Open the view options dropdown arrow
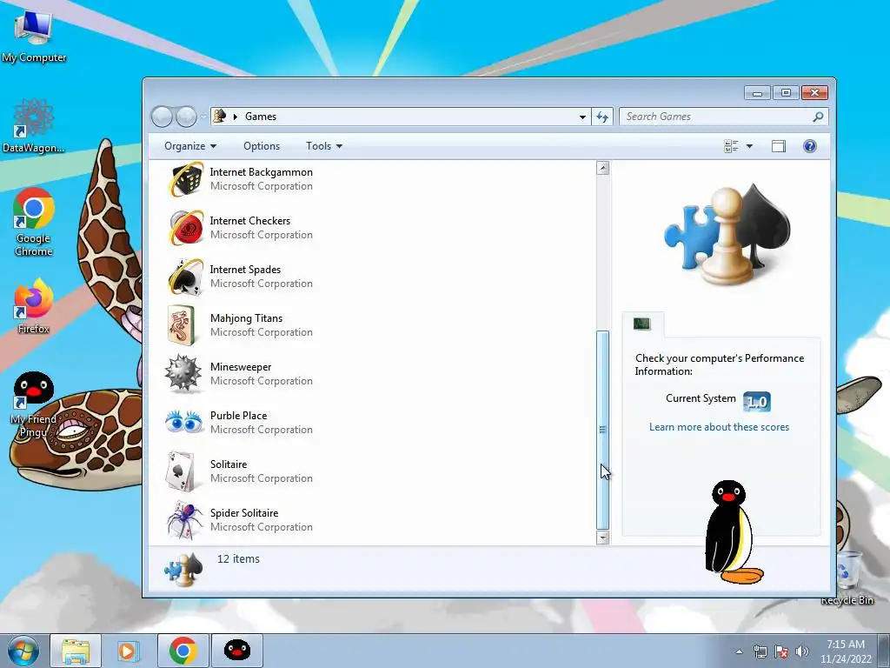 pos(749,146)
